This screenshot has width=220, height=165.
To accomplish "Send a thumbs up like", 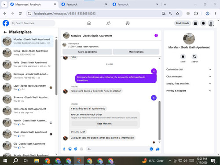I will [158, 149].
